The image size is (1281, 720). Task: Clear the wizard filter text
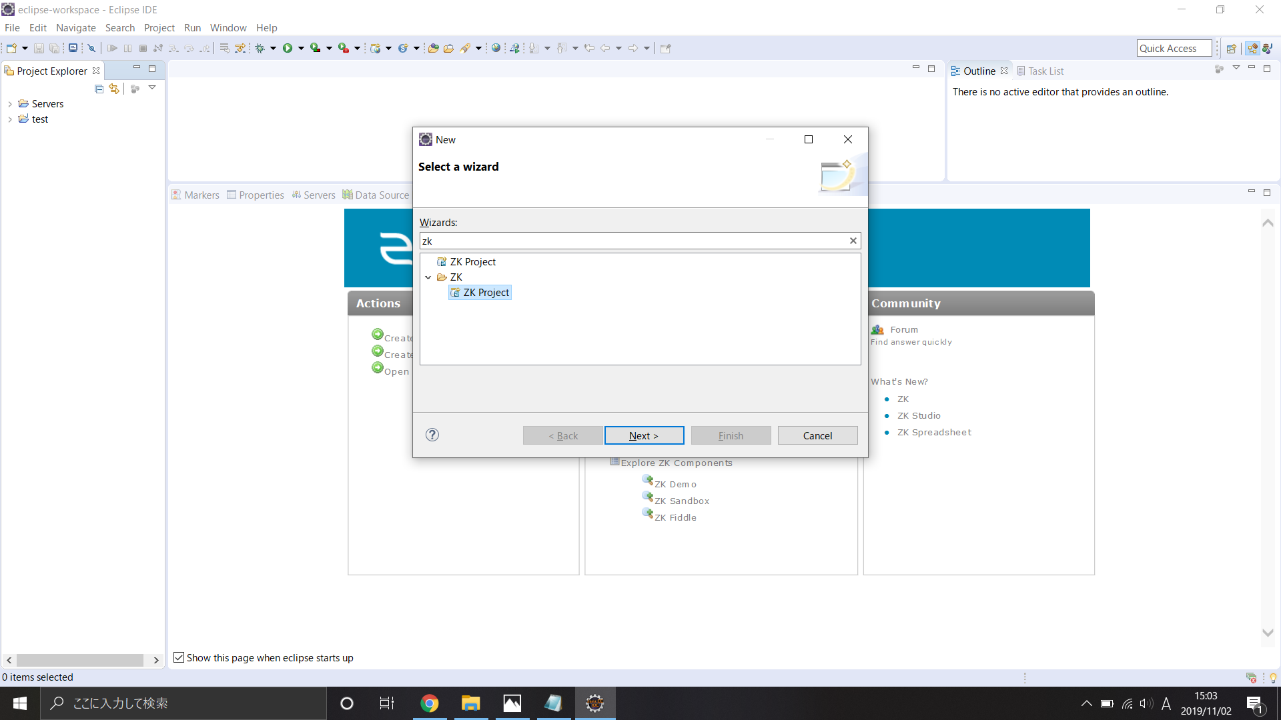[x=853, y=241]
